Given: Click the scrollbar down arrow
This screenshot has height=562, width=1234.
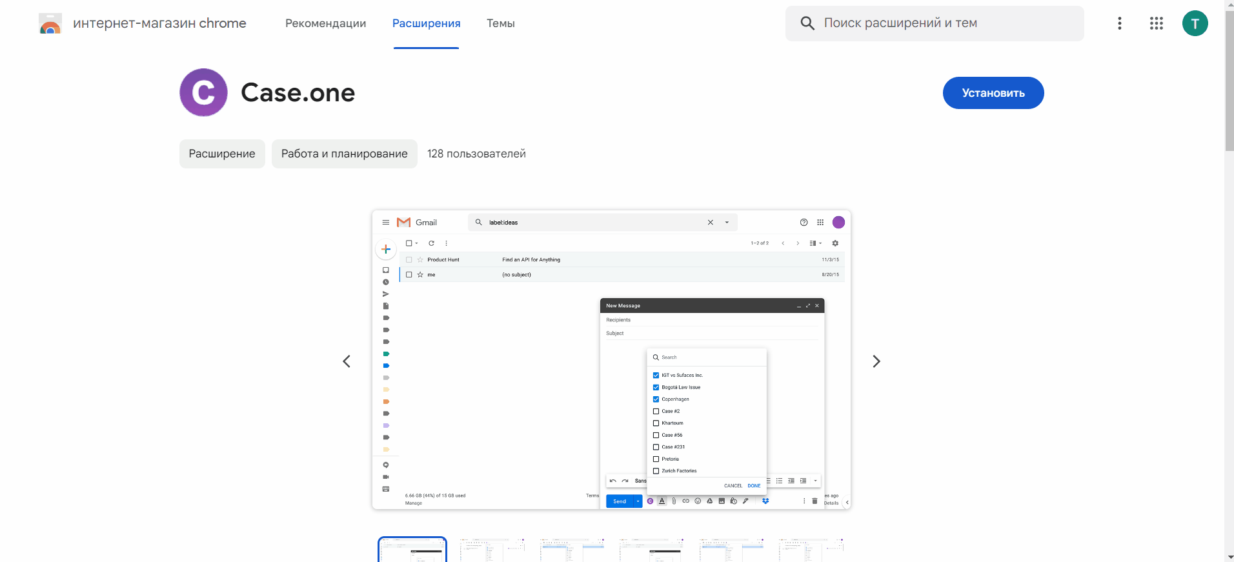Looking at the screenshot, I should click(x=1229, y=557).
